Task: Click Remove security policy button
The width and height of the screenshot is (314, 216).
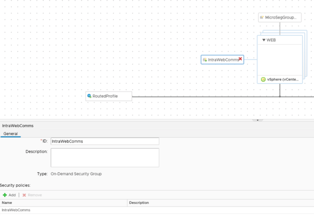Action: 32,195
